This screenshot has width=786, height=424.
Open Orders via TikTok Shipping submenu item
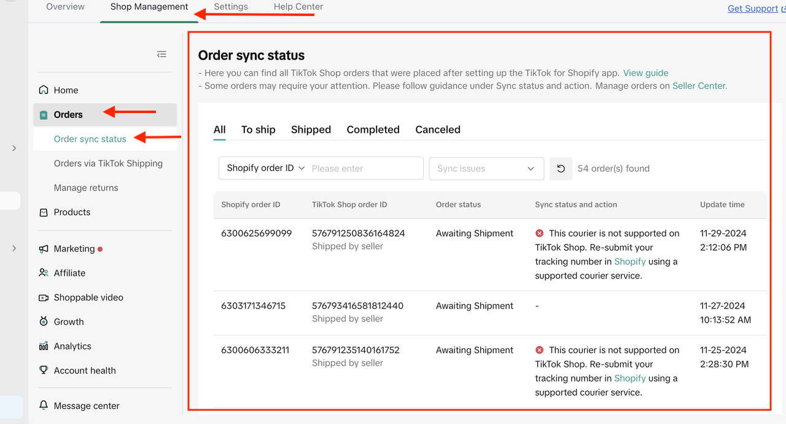(108, 163)
